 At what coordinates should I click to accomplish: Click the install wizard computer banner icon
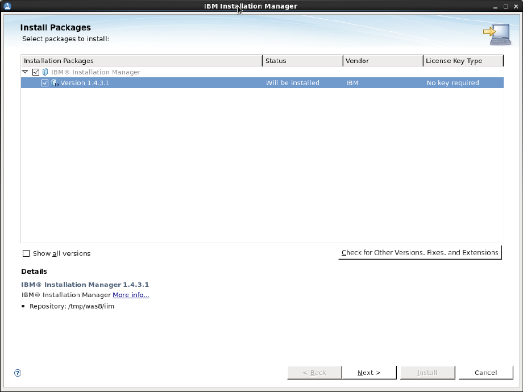(x=497, y=34)
